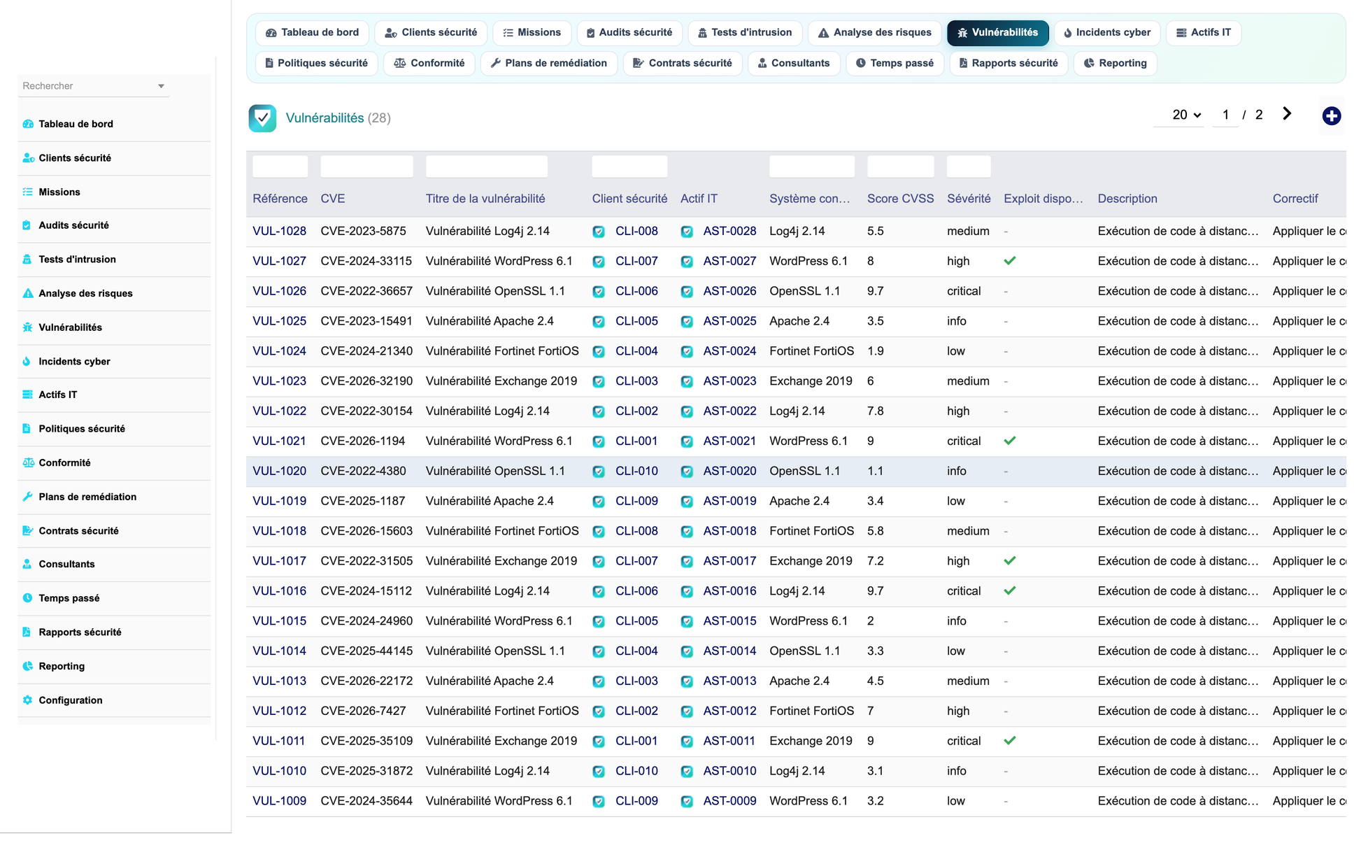1361x843 pixels.
Task: Open asset AST-0009 link
Action: tap(729, 801)
